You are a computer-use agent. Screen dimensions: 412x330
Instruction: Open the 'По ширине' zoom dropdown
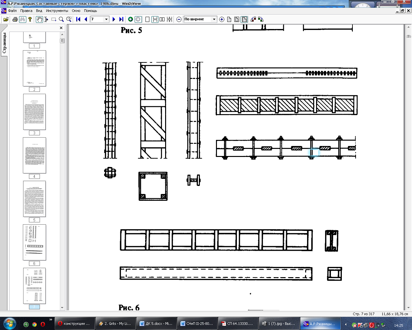click(x=214, y=19)
